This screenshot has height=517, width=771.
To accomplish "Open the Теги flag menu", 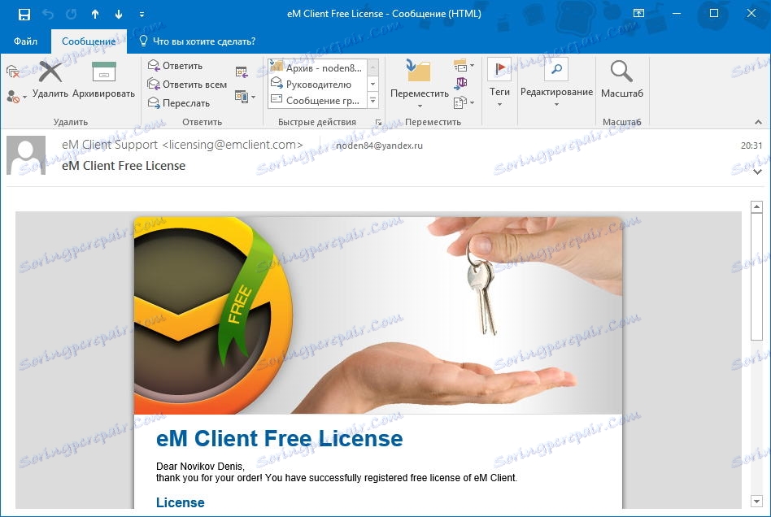I will [499, 83].
